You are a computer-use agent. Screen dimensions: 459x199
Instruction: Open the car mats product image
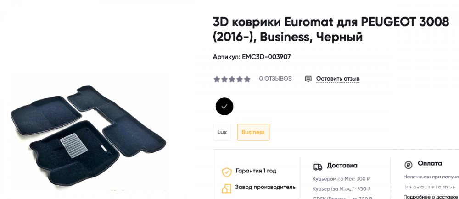pos(89,136)
